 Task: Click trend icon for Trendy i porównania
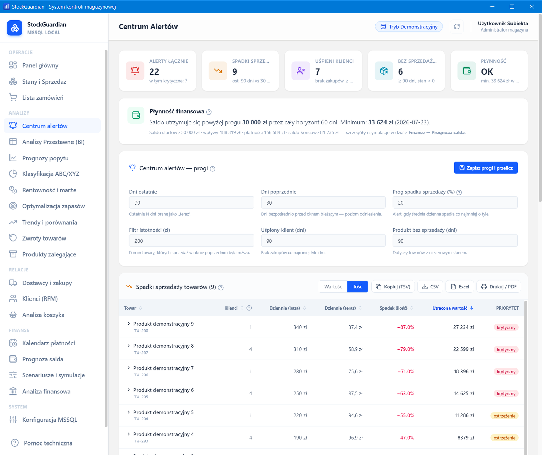coord(13,222)
